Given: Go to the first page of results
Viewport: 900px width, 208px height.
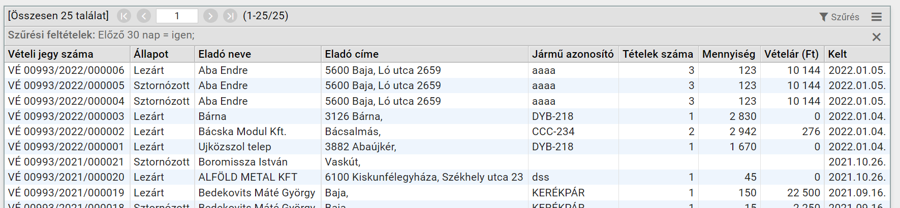Looking at the screenshot, I should [x=124, y=16].
